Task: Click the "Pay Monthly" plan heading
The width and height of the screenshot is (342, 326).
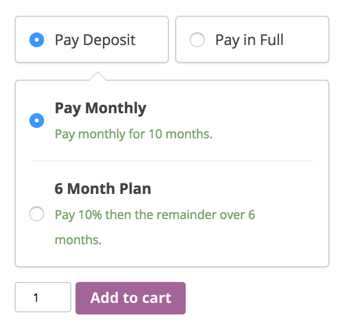Action: pos(100,108)
